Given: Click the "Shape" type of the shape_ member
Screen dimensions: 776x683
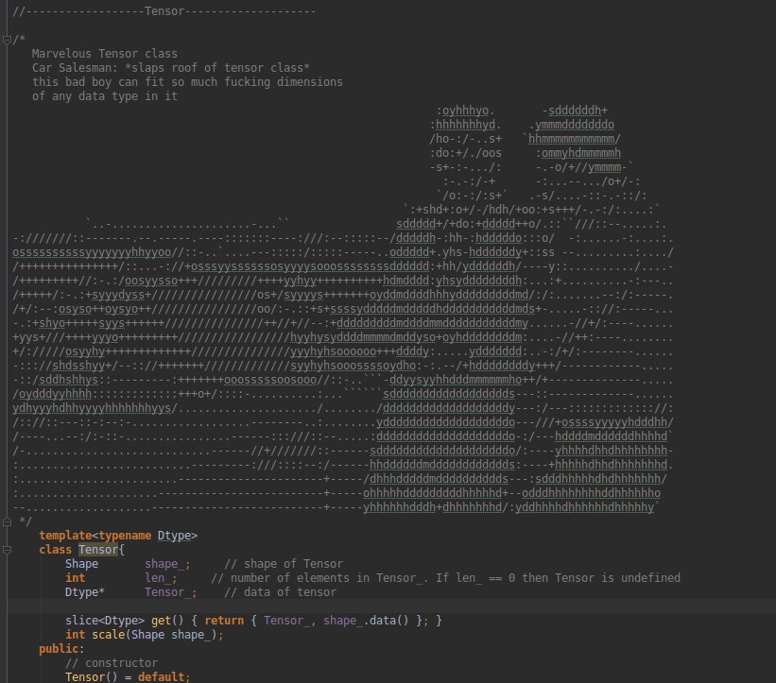Looking at the screenshot, I should tap(81, 564).
